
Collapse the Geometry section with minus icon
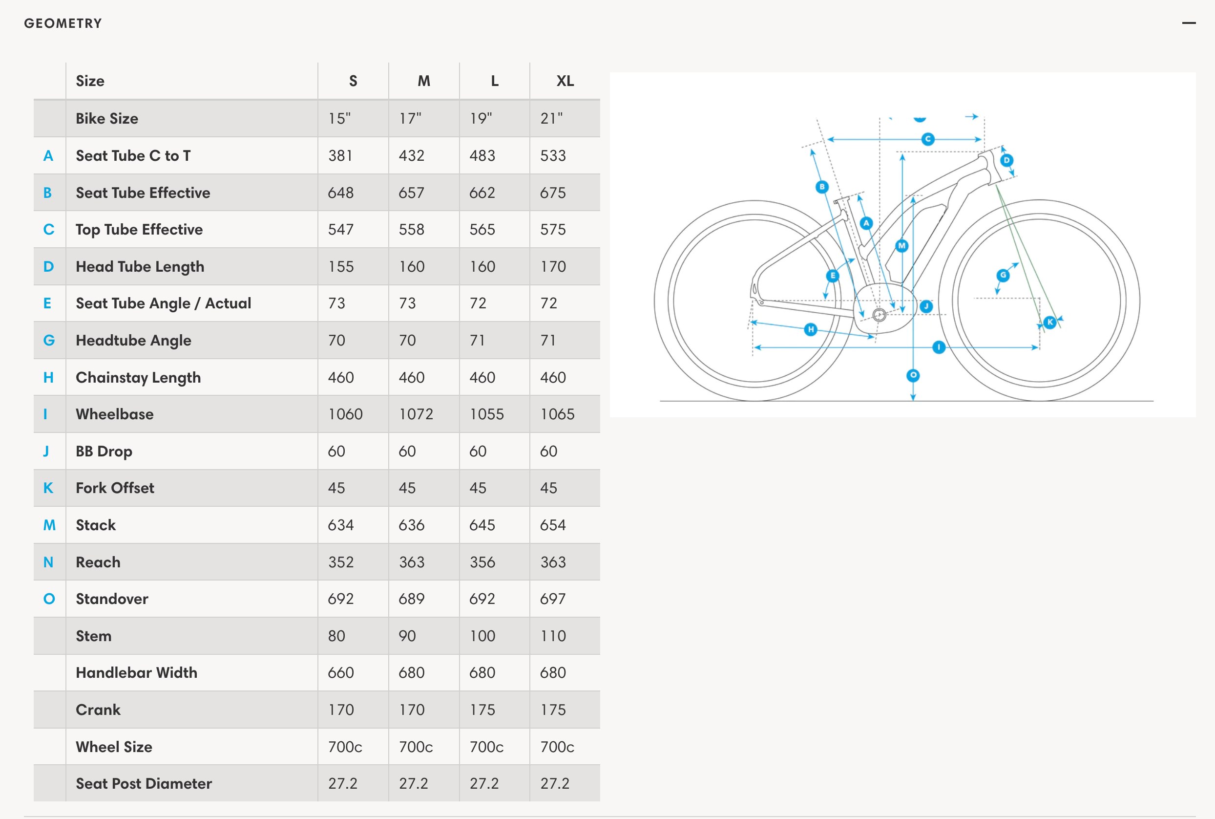[x=1188, y=23]
